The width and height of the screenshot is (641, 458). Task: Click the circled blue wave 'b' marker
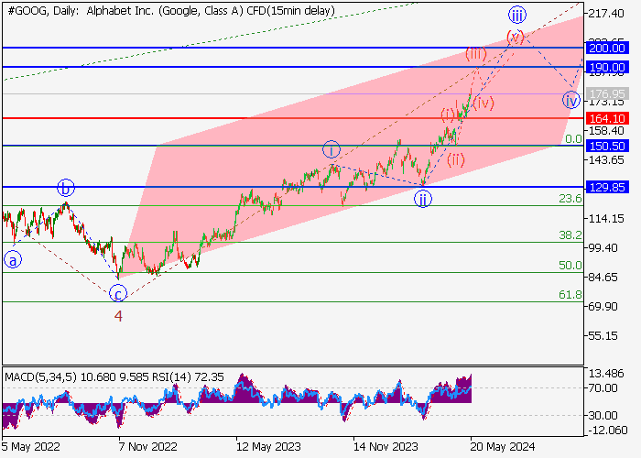tap(65, 188)
